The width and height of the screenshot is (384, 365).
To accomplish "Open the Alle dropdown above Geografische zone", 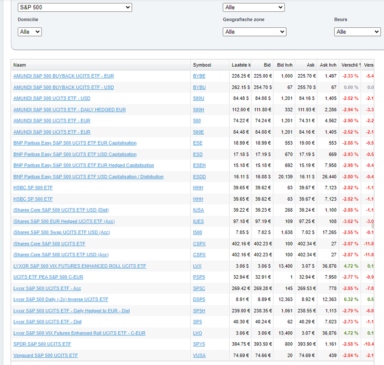I will tap(253, 7).
